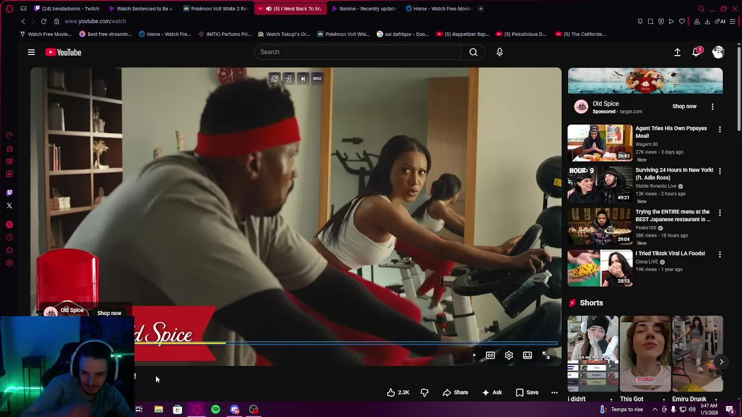
Task: Open Spotify from the taskbar
Action: click(x=216, y=409)
